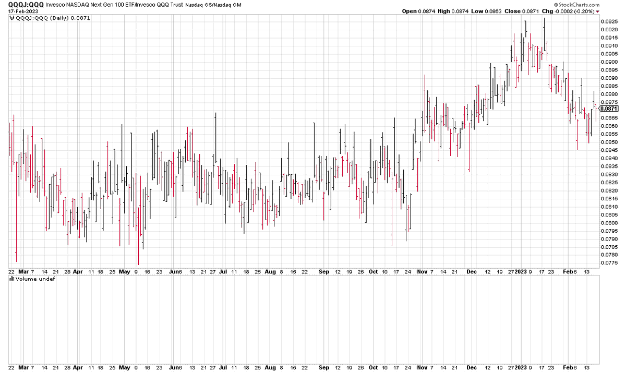Image resolution: width=626 pixels, height=372 pixels.
Task: Click the Close value in the header
Action: point(531,11)
